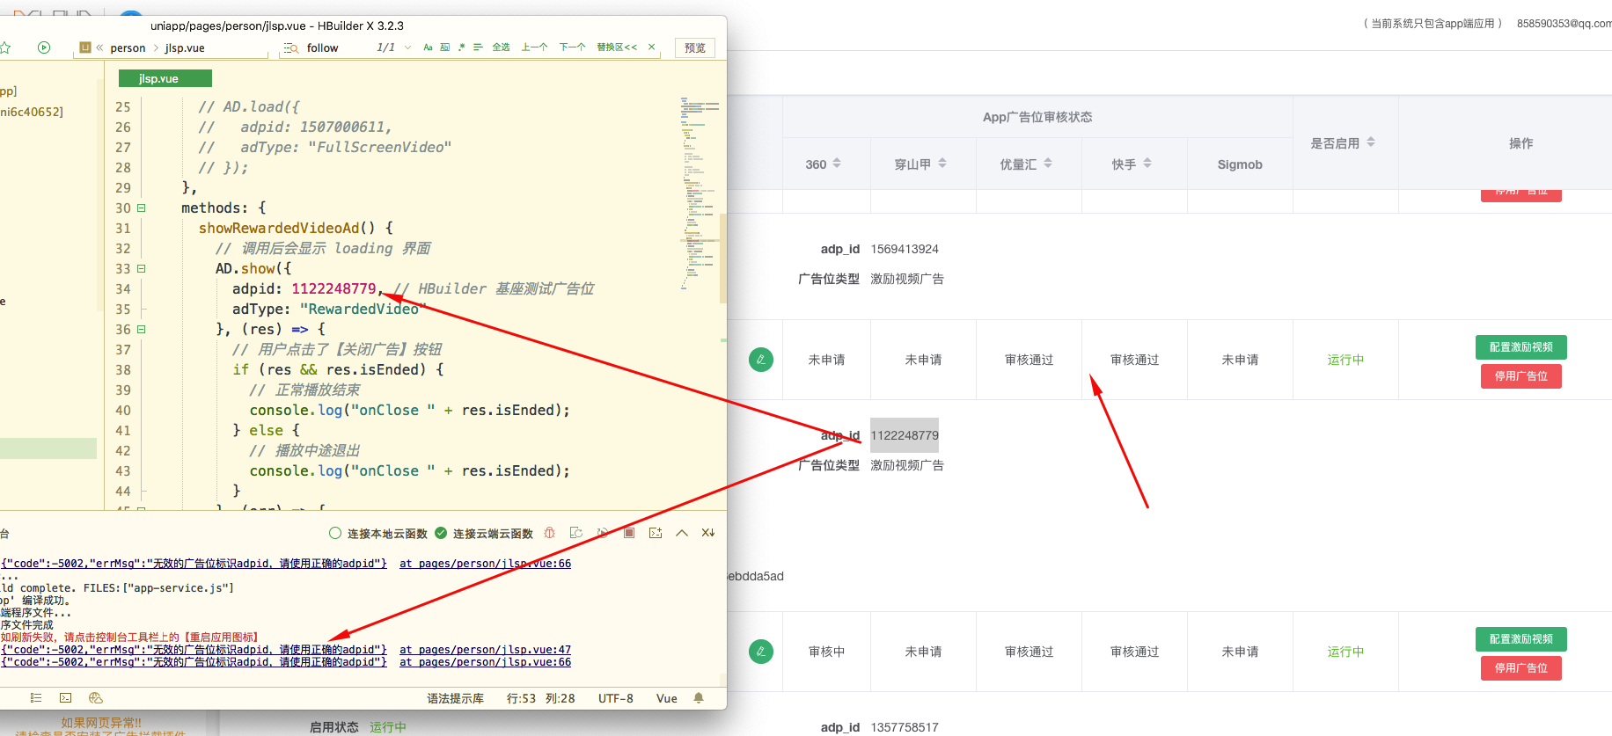Select the 连接云端云函数 radio button
Image resolution: width=1612 pixels, height=736 pixels.
[x=441, y=533]
